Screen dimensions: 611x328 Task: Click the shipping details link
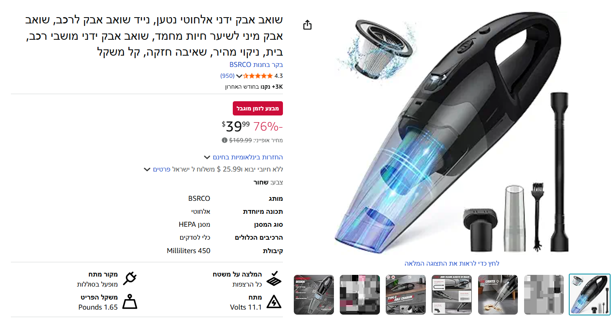click(x=161, y=169)
